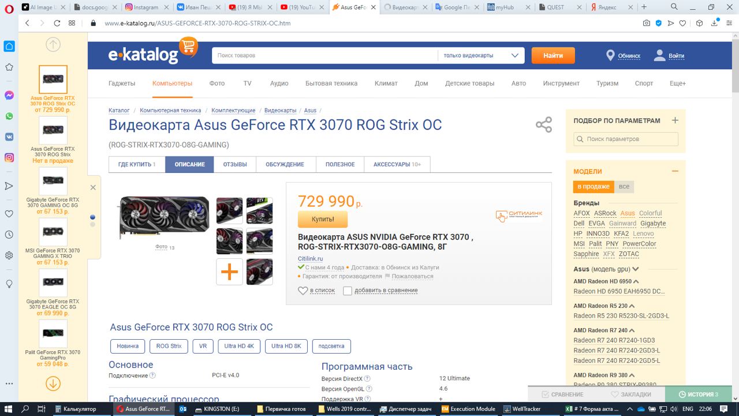Switch to the Полезное tab
This screenshot has width=739, height=416.
pyautogui.click(x=340, y=165)
